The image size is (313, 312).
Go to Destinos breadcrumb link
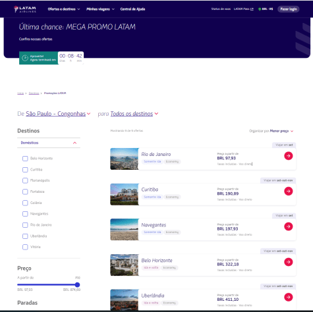click(34, 93)
